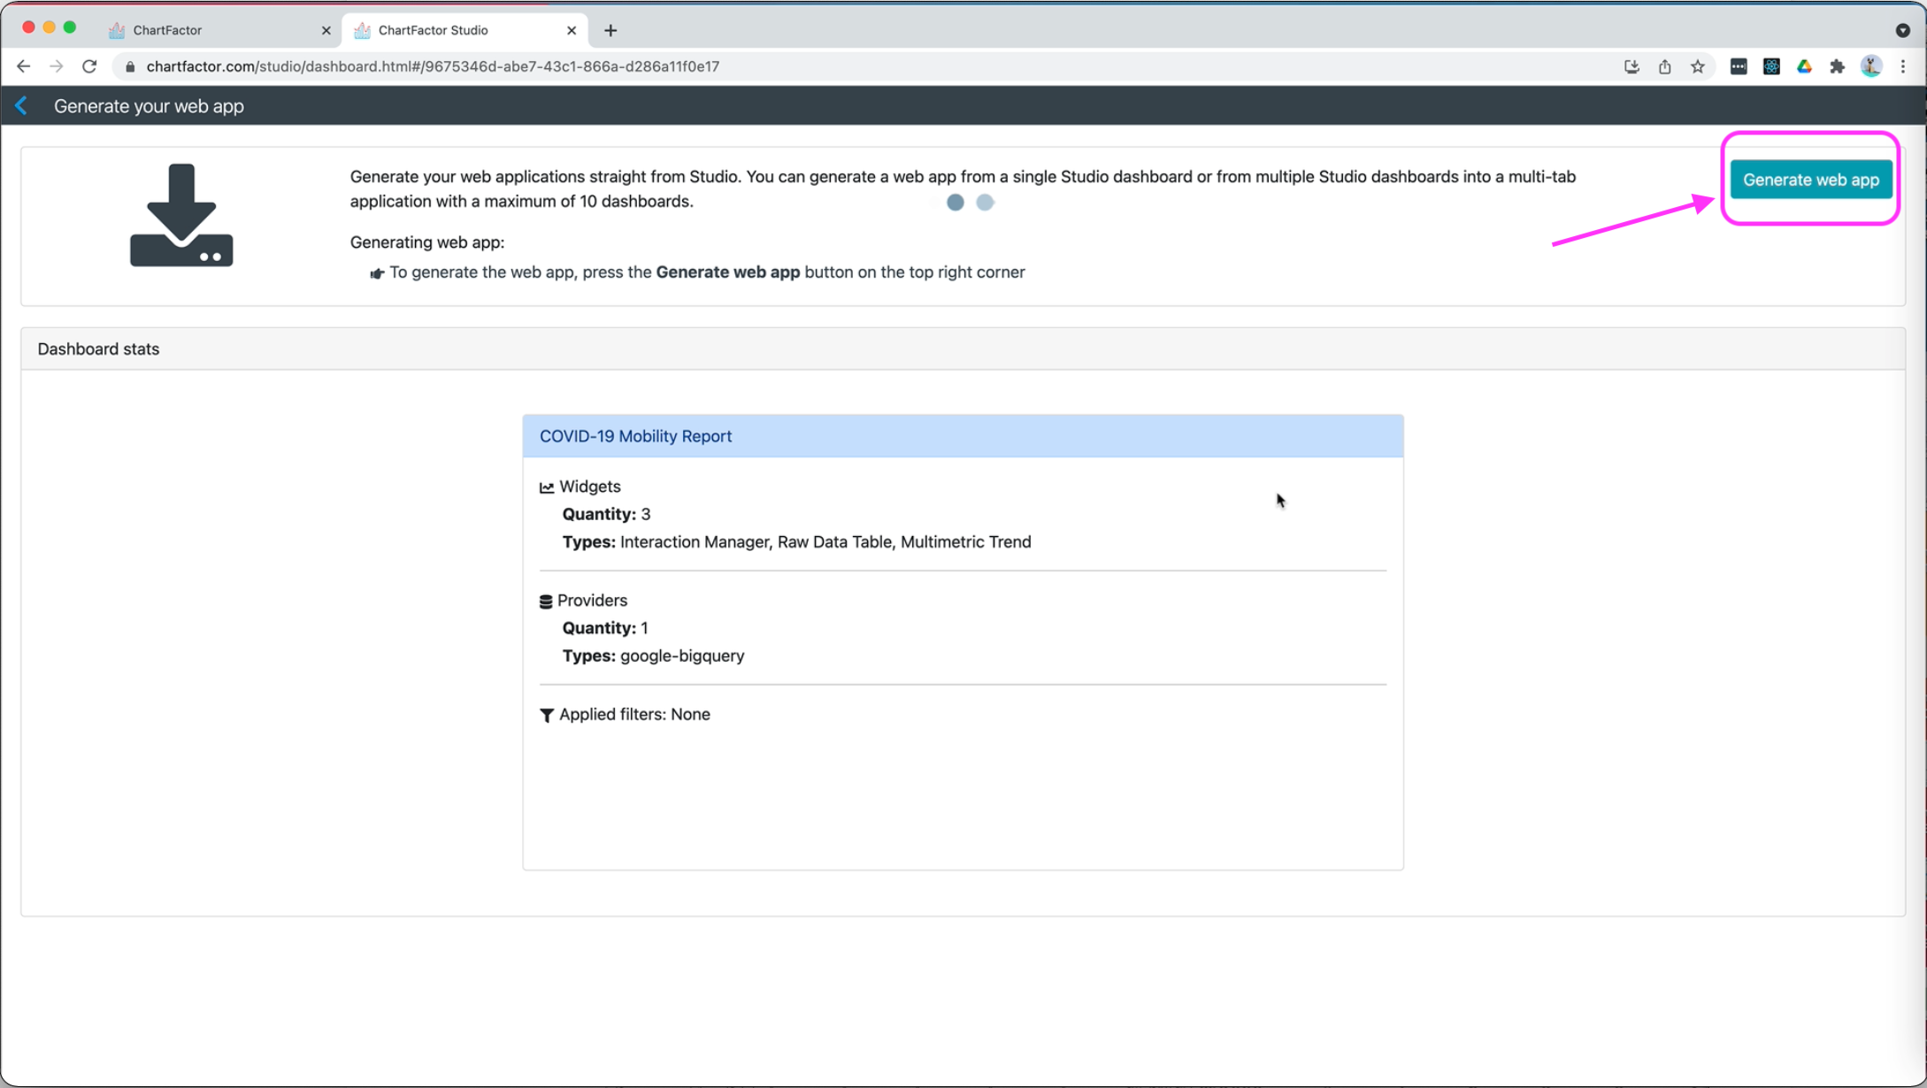Open the Chrome profile avatar

tap(1870, 66)
